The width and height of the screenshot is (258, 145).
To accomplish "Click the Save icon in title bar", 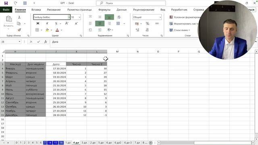I will click(x=6, y=3).
